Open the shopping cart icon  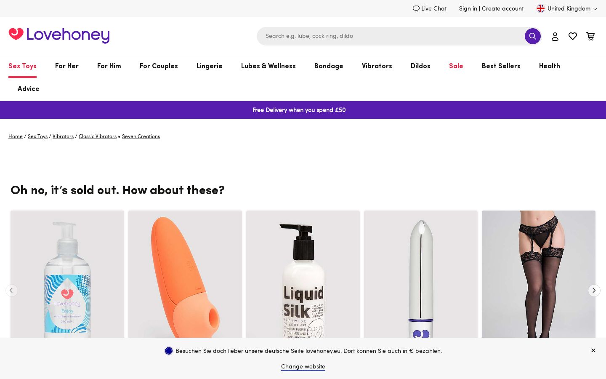tap(590, 37)
